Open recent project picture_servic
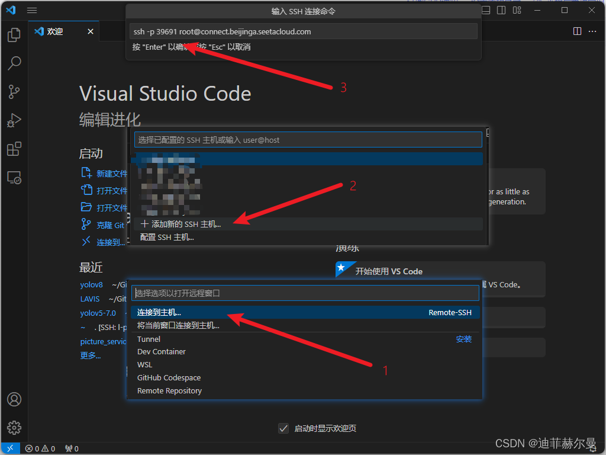 [103, 342]
